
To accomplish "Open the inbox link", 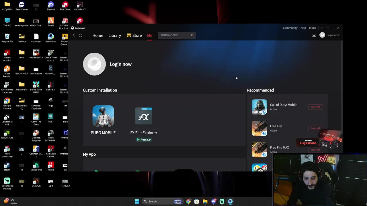I will pos(313,28).
